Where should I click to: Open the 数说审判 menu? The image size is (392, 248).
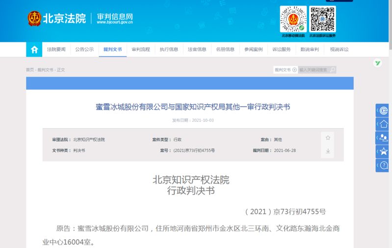(x=310, y=50)
